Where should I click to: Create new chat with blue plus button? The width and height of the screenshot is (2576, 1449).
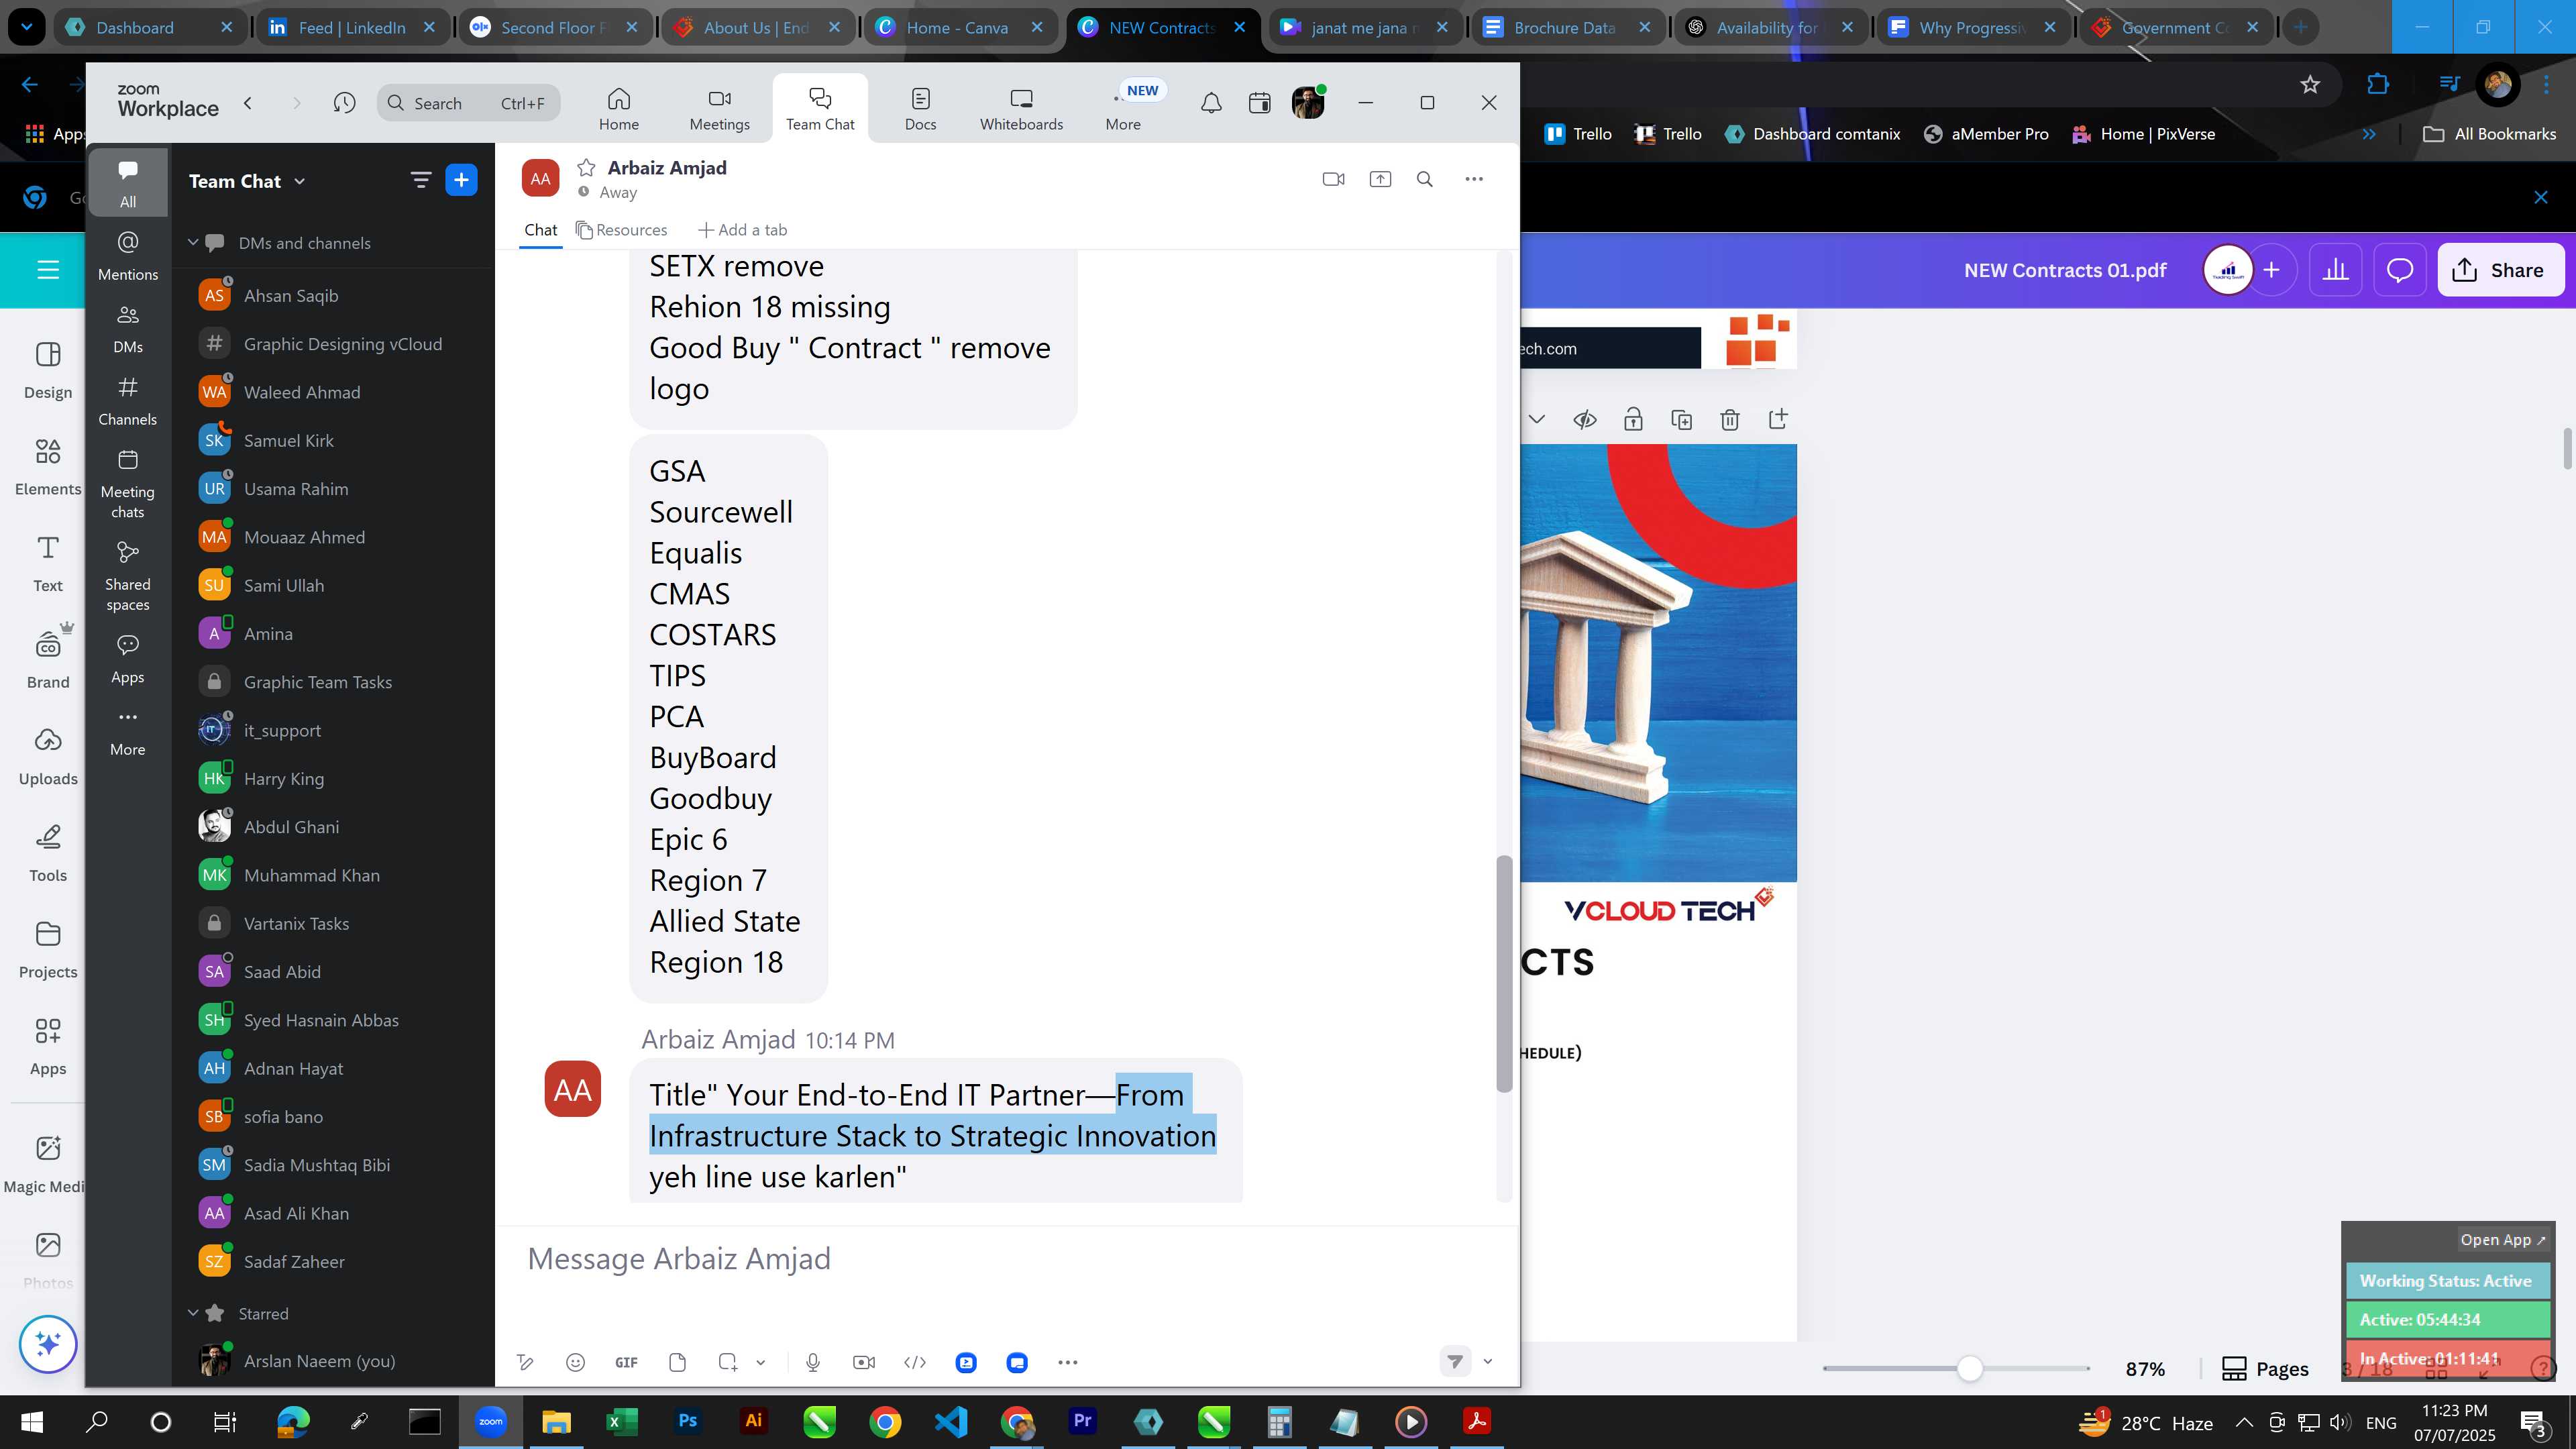[461, 180]
